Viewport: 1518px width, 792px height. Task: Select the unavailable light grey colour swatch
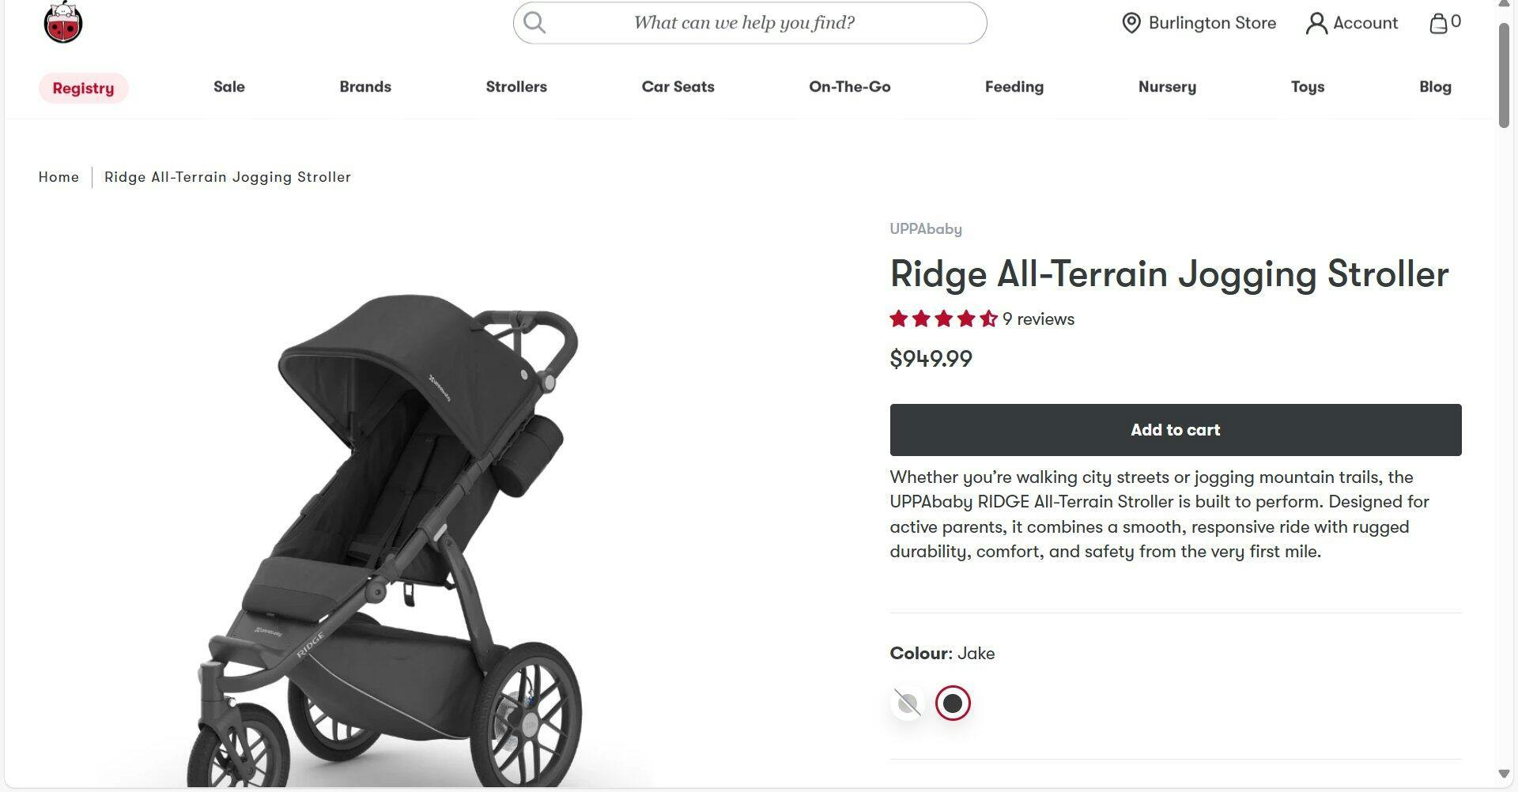(908, 703)
